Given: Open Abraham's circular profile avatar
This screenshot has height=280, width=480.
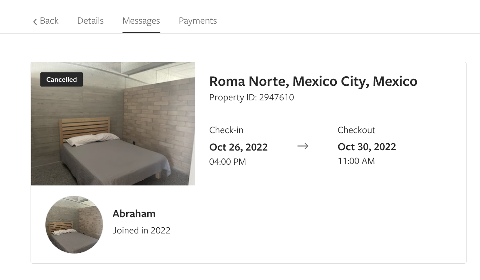Looking at the screenshot, I should click(74, 224).
